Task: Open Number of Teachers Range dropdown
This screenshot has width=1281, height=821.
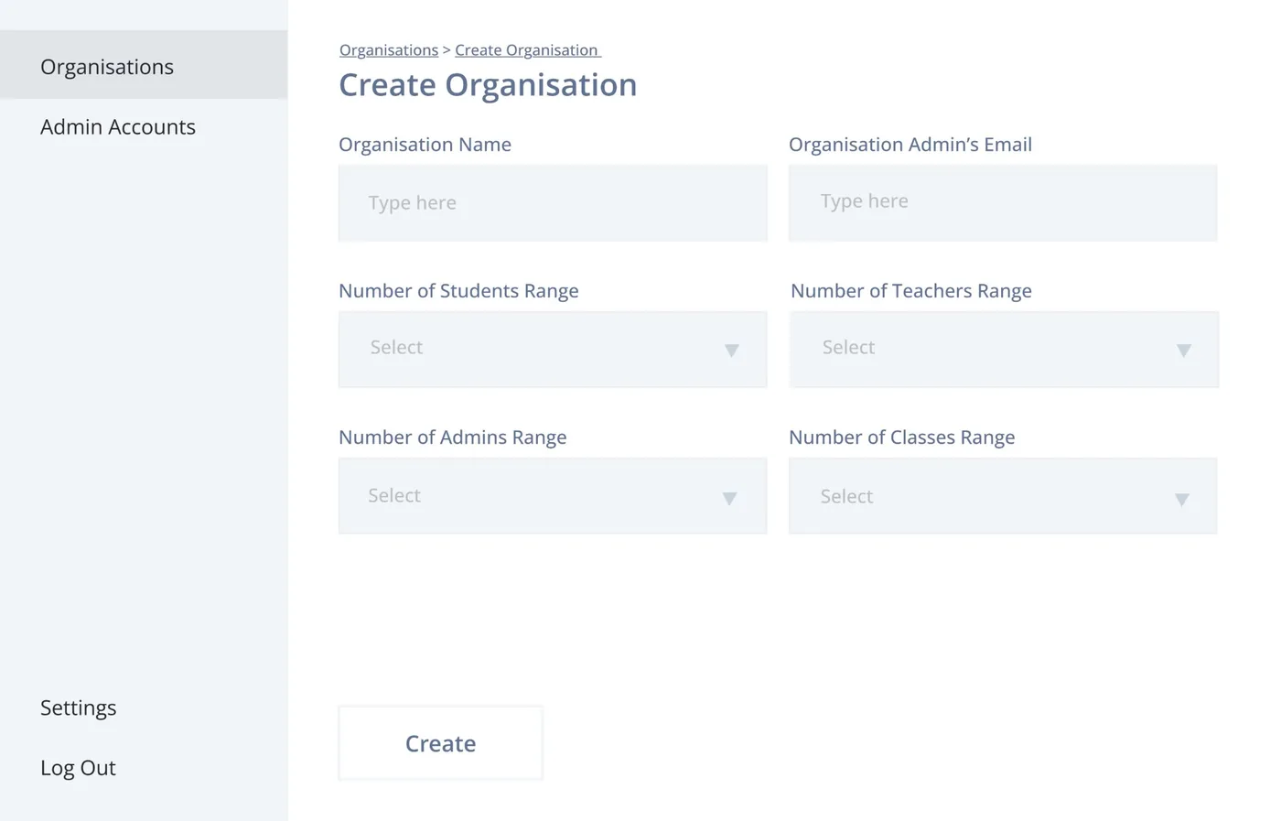Action: click(x=1004, y=350)
